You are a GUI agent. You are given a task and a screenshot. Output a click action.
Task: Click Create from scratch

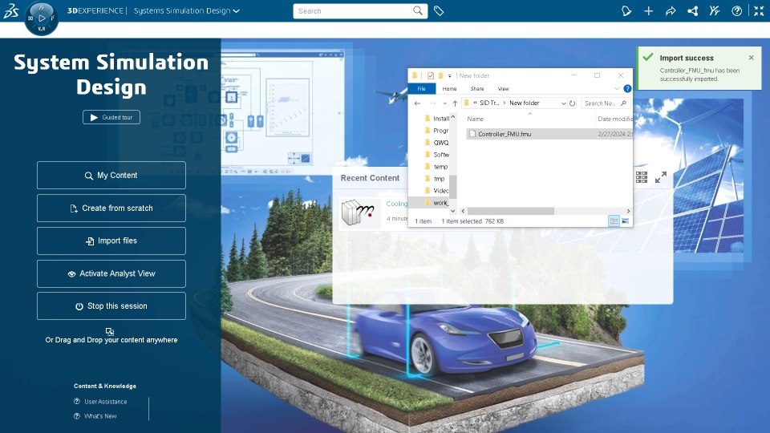point(111,208)
